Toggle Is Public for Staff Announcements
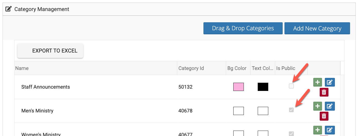This screenshot has width=357, height=136. pyautogui.click(x=291, y=86)
